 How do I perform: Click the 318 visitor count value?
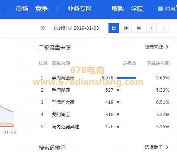coord(109,114)
